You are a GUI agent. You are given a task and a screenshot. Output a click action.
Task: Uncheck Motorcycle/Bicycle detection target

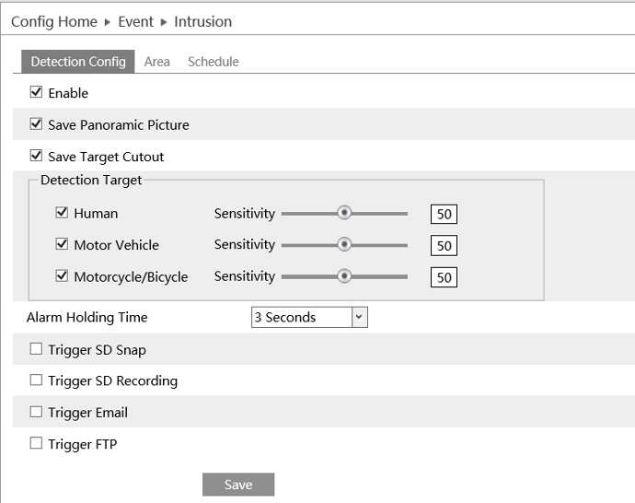pos(63,275)
